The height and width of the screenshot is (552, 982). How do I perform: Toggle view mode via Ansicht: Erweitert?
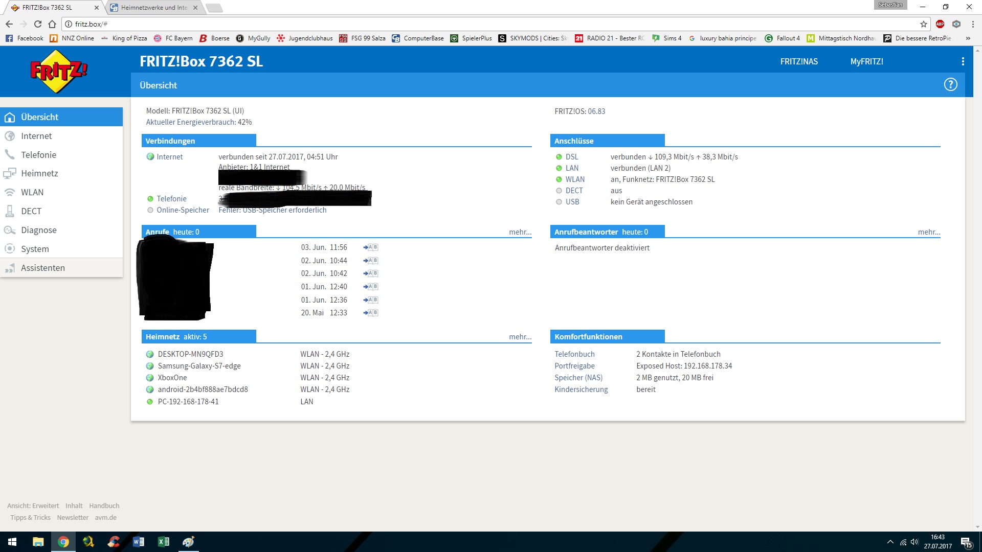coord(33,505)
